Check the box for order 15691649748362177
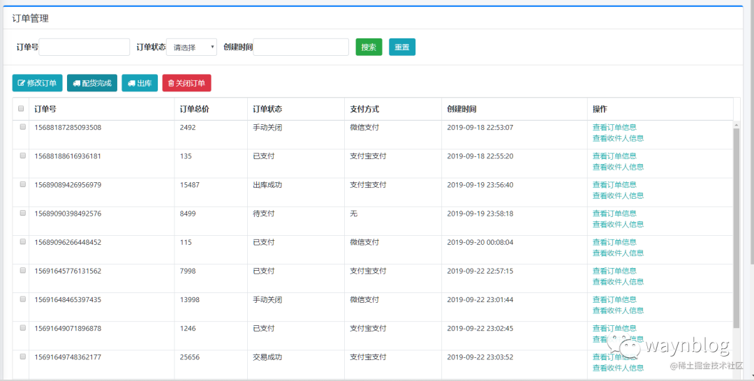Image resolution: width=754 pixels, height=381 pixels. tap(22, 357)
